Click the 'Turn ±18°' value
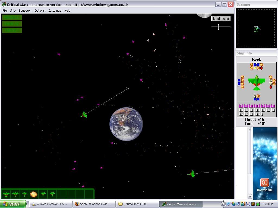This screenshot has height=208, width=278. pyautogui.click(x=255, y=123)
